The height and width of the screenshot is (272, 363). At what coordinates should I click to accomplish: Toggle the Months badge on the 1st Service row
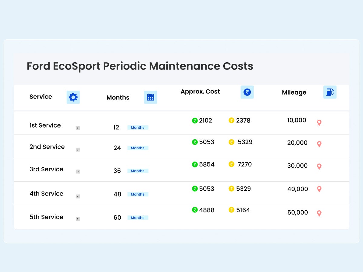138,127
